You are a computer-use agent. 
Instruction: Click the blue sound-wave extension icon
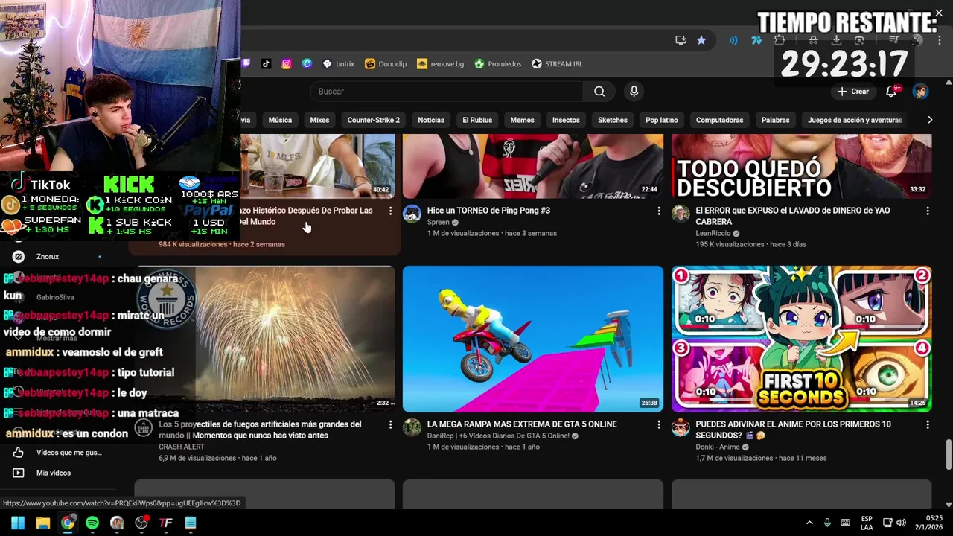tap(733, 40)
